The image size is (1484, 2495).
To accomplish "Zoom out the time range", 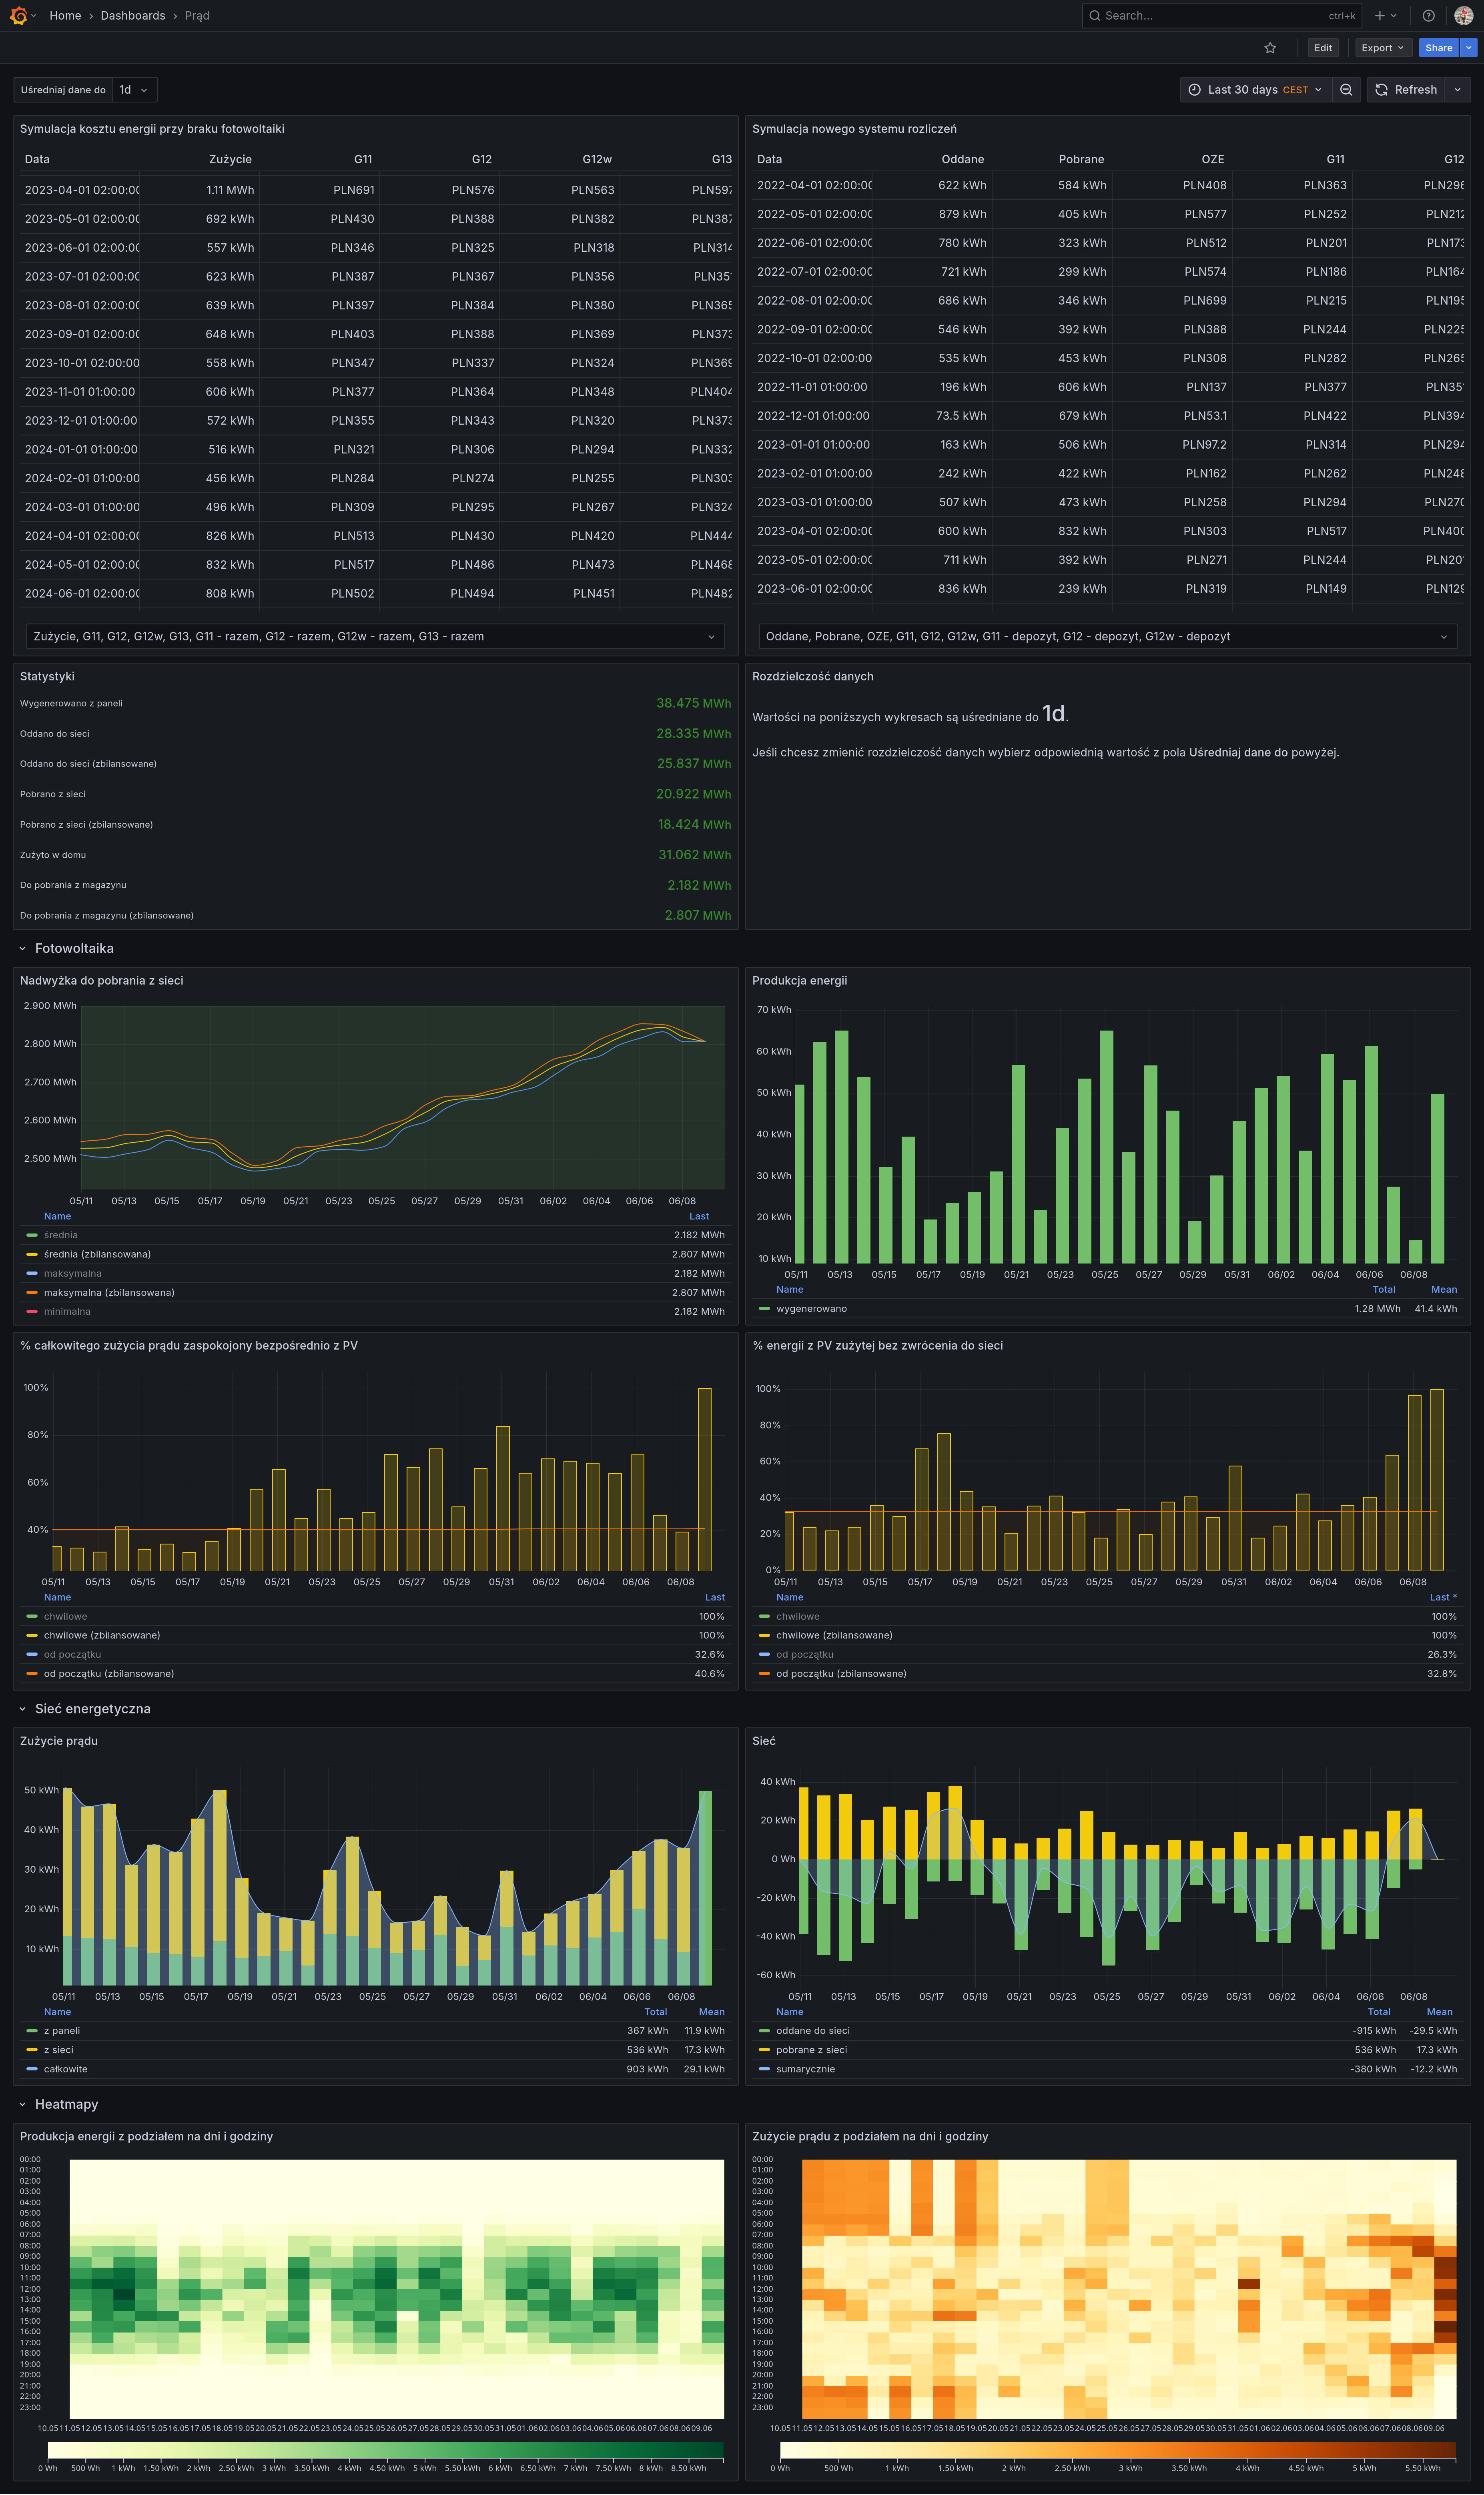I will click(x=1346, y=90).
